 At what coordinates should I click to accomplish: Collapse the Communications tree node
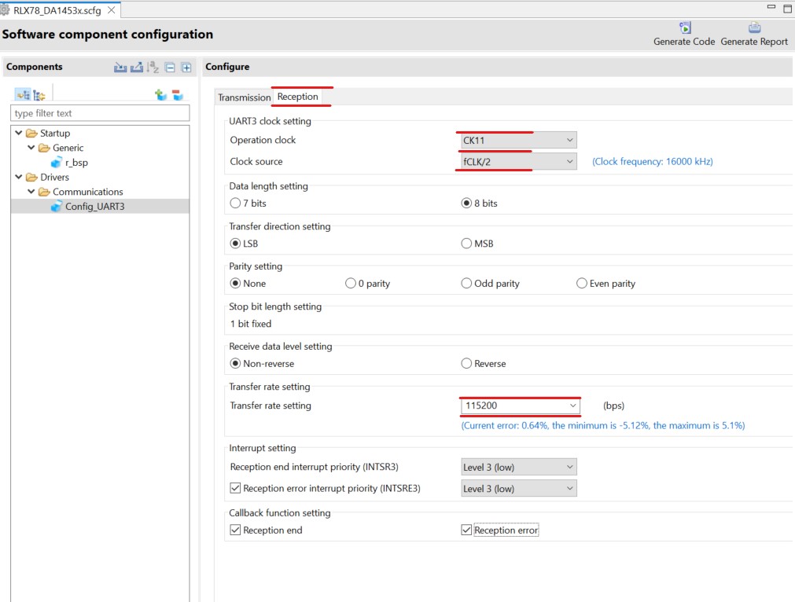click(31, 192)
